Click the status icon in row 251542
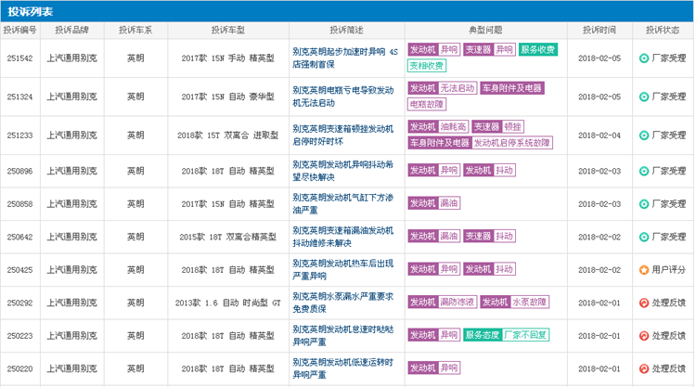 (x=644, y=58)
